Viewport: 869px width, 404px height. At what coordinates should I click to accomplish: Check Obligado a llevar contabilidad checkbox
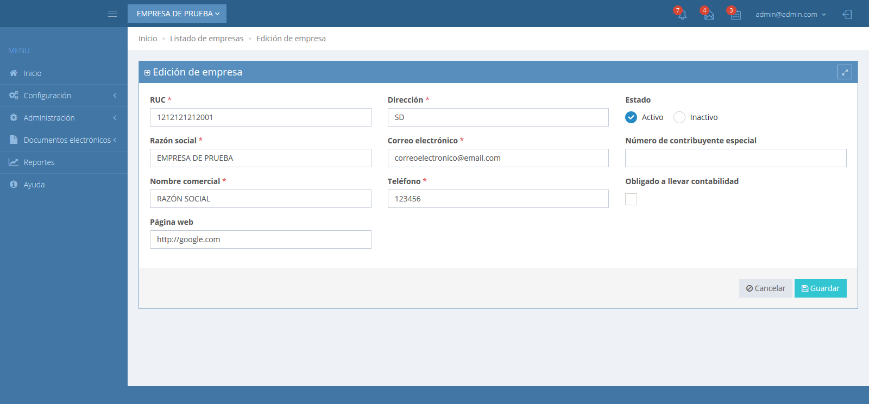[631, 199]
